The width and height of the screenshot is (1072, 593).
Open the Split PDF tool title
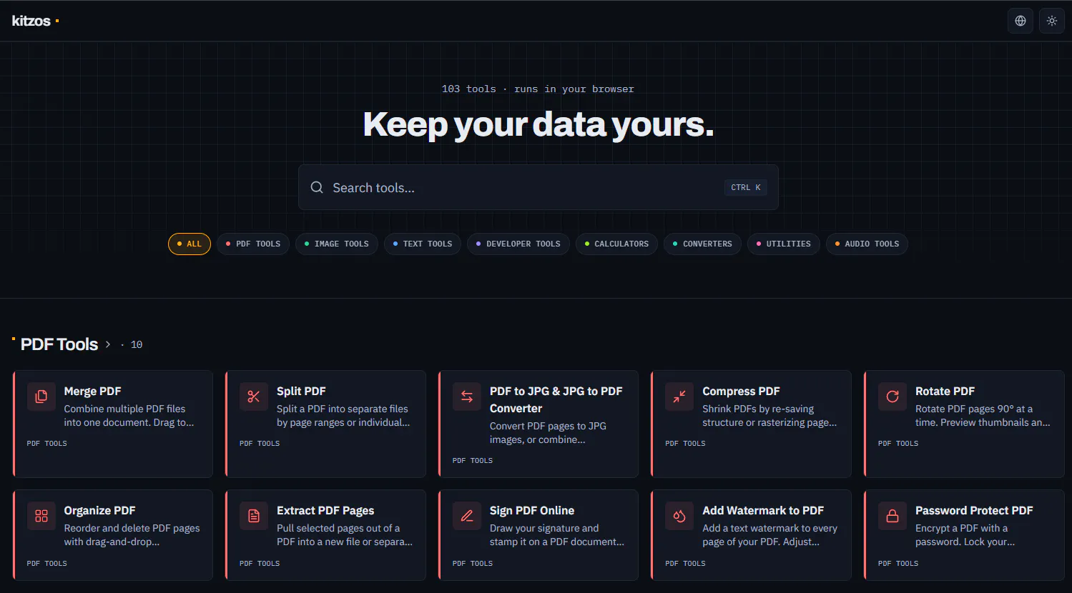click(x=301, y=392)
